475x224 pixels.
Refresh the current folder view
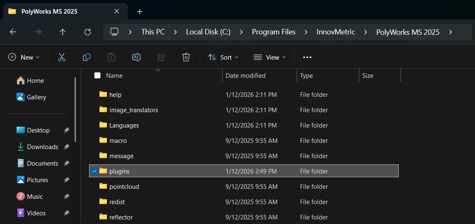click(87, 32)
